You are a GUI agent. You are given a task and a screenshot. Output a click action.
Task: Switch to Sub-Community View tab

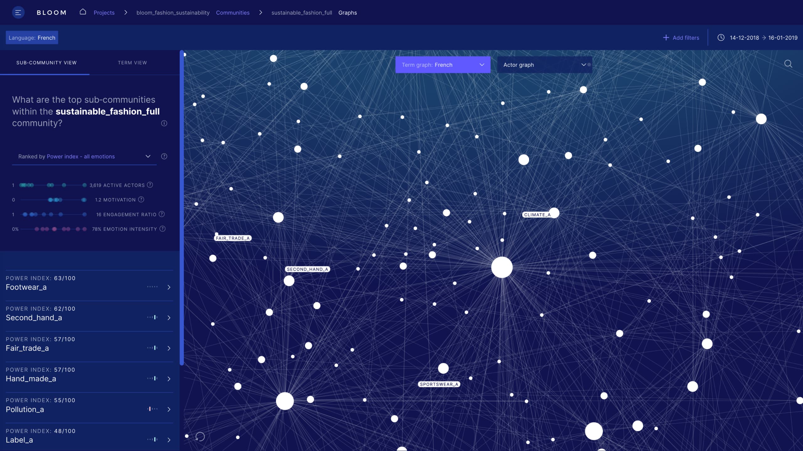(x=46, y=63)
